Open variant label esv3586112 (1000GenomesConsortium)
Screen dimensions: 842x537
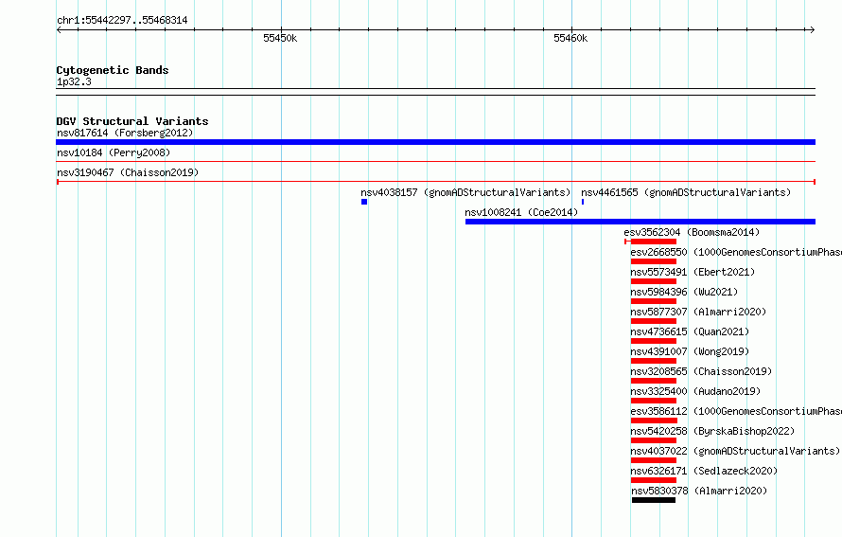(x=736, y=411)
